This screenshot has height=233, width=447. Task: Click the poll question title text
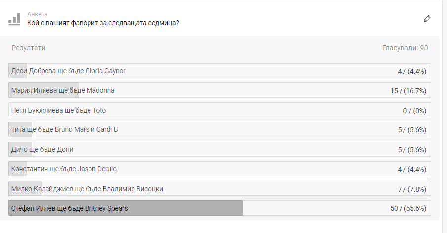[103, 23]
